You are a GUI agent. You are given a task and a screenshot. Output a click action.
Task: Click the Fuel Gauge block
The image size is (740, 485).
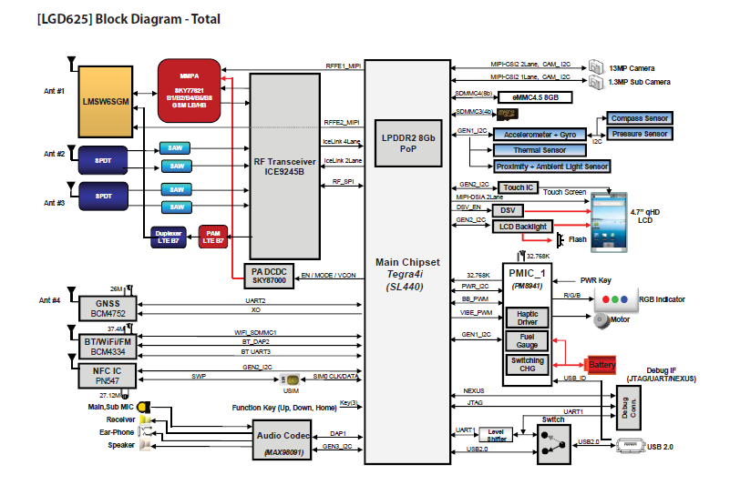[527, 340]
